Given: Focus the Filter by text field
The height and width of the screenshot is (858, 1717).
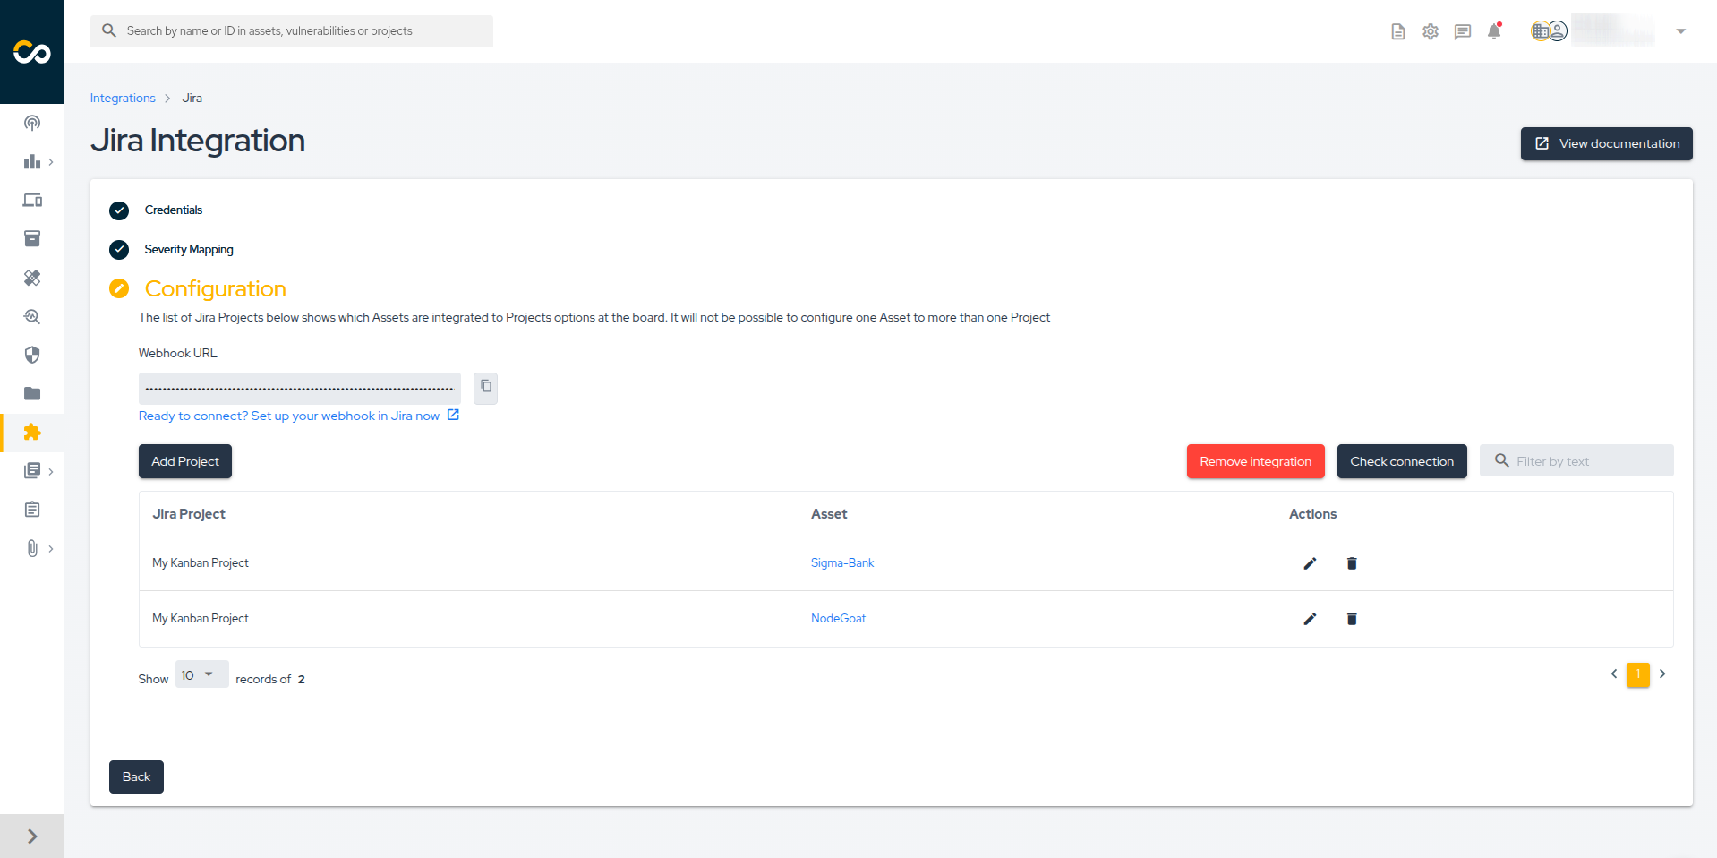Looking at the screenshot, I should [x=1585, y=461].
